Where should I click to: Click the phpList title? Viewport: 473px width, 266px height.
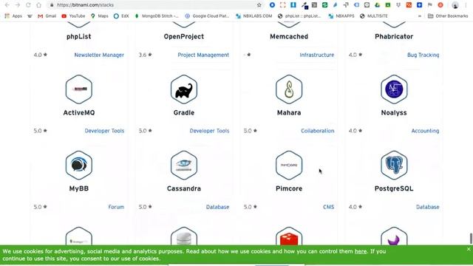click(x=79, y=36)
